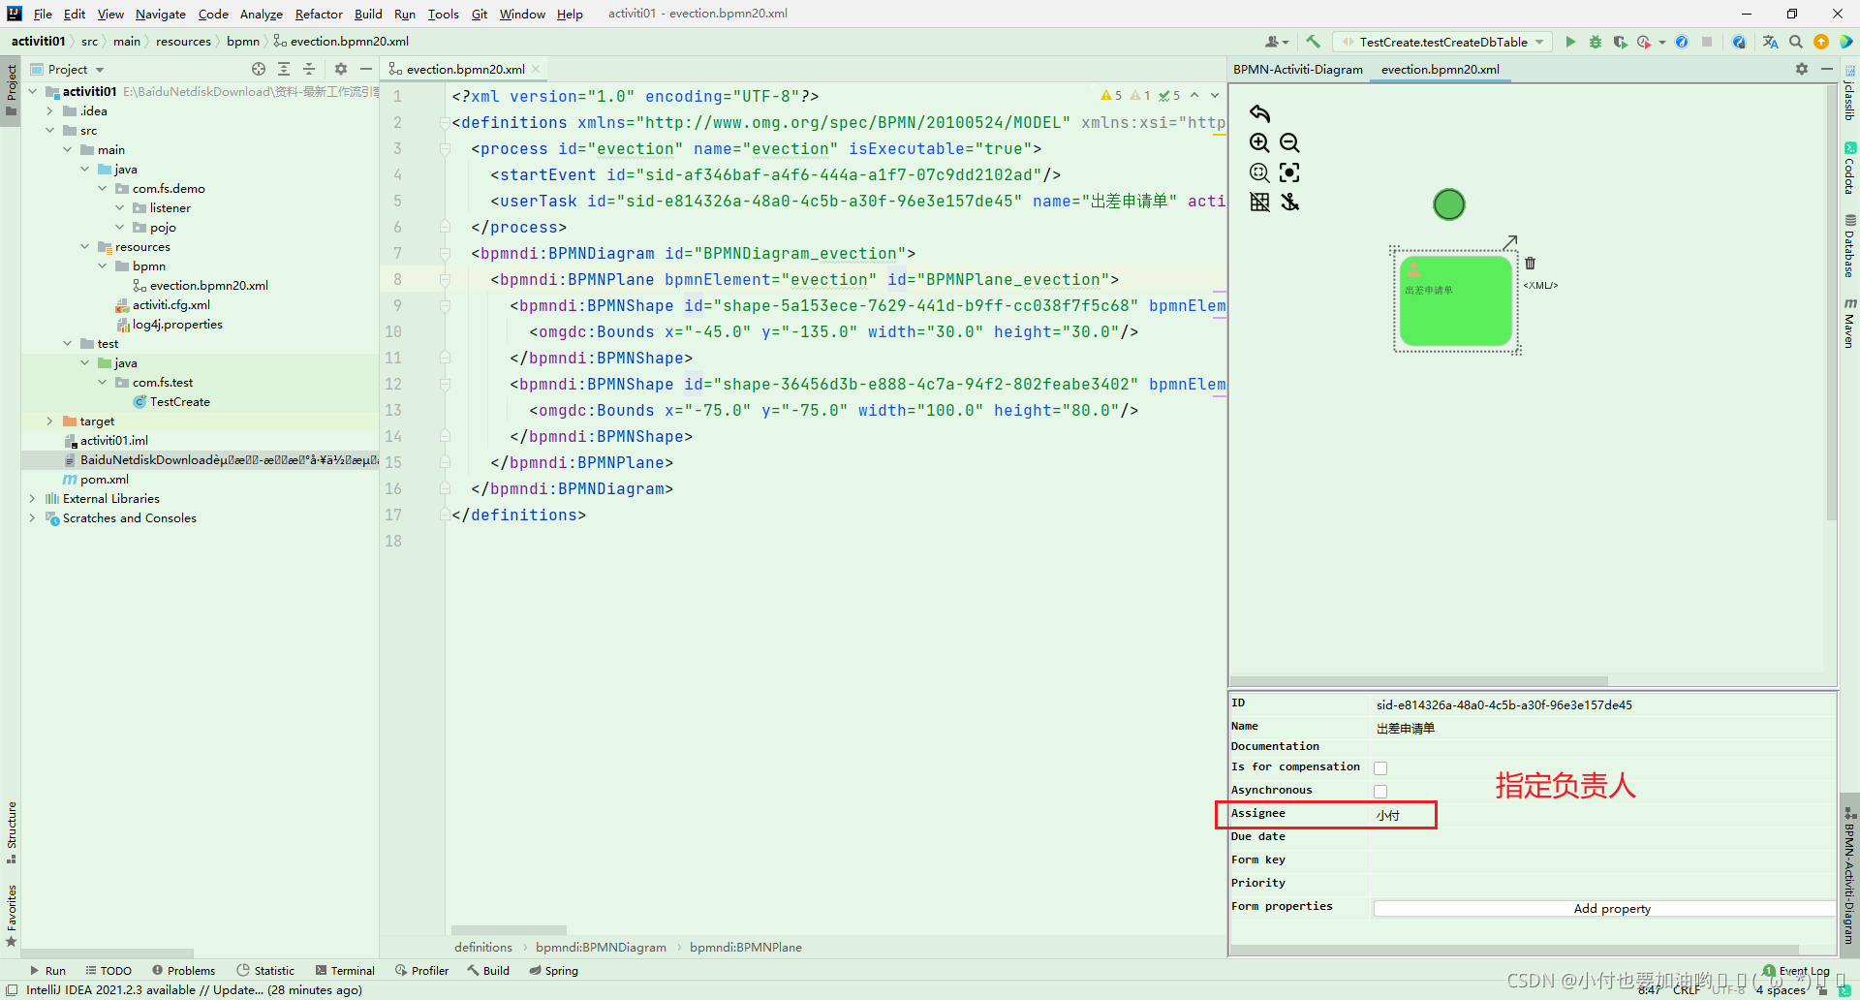Open the TODO tool window
Viewport: 1860px width, 1000px height.
[x=108, y=970]
